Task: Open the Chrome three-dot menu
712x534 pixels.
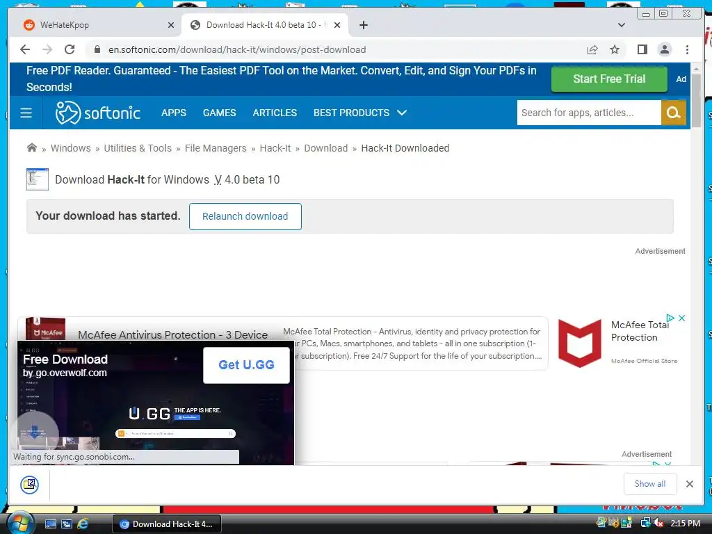Action: (x=687, y=49)
